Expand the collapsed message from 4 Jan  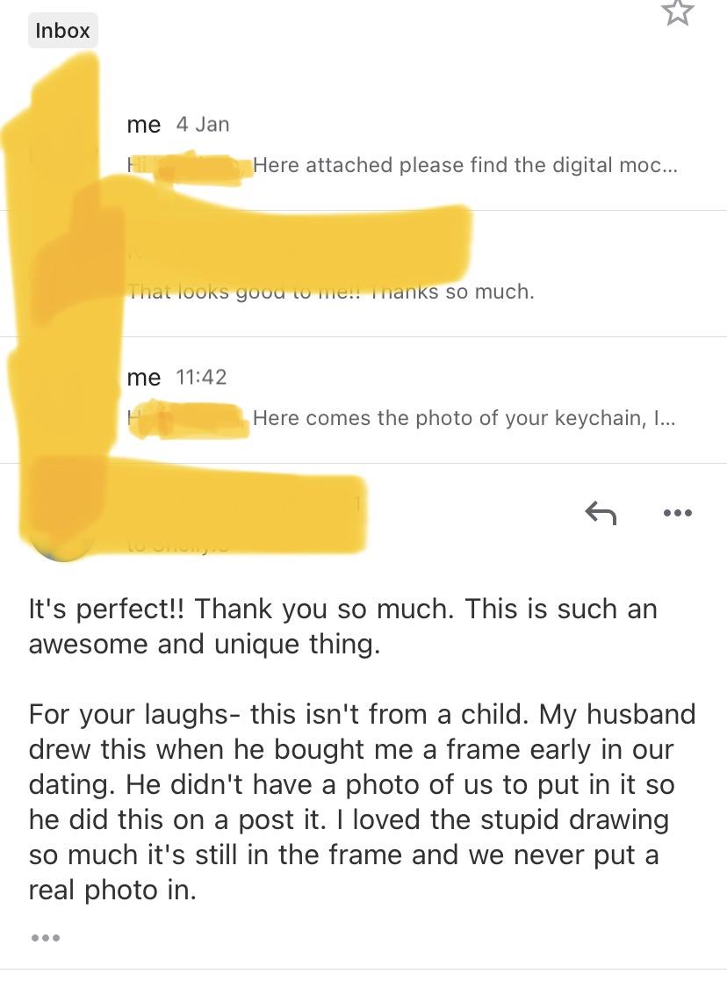[x=363, y=146]
